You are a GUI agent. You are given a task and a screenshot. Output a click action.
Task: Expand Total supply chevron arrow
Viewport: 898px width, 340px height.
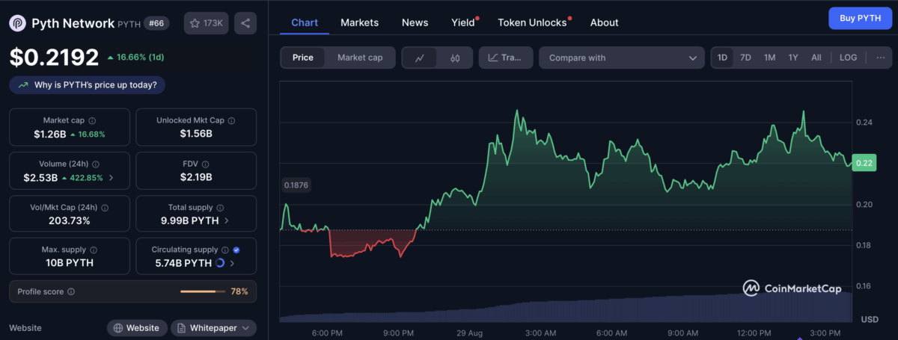click(x=227, y=220)
